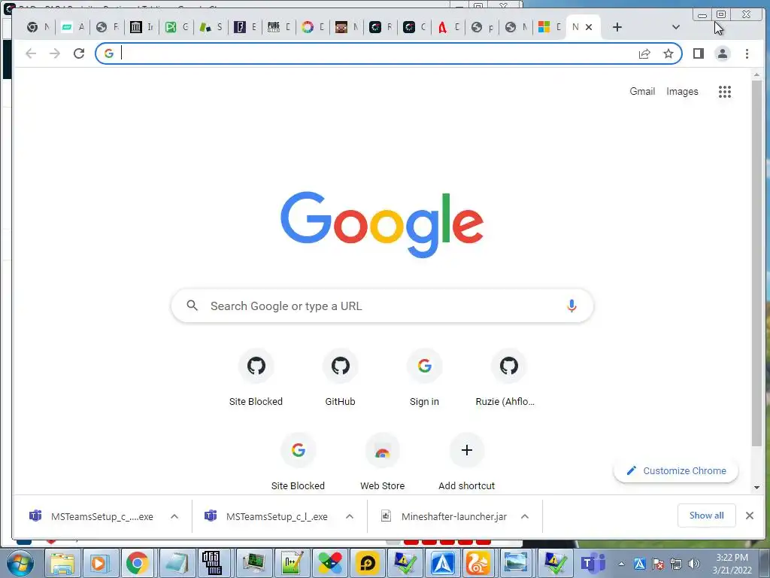Open the Gmail link

642,91
